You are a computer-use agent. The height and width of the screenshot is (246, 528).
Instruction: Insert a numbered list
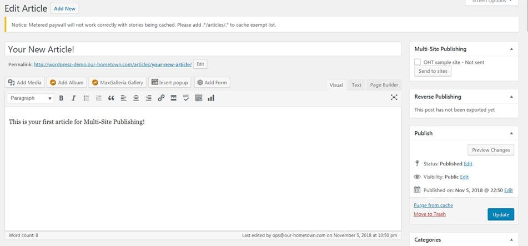(x=99, y=98)
